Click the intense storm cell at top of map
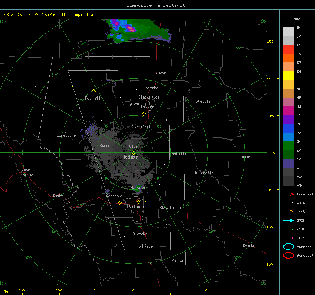 pos(131,29)
